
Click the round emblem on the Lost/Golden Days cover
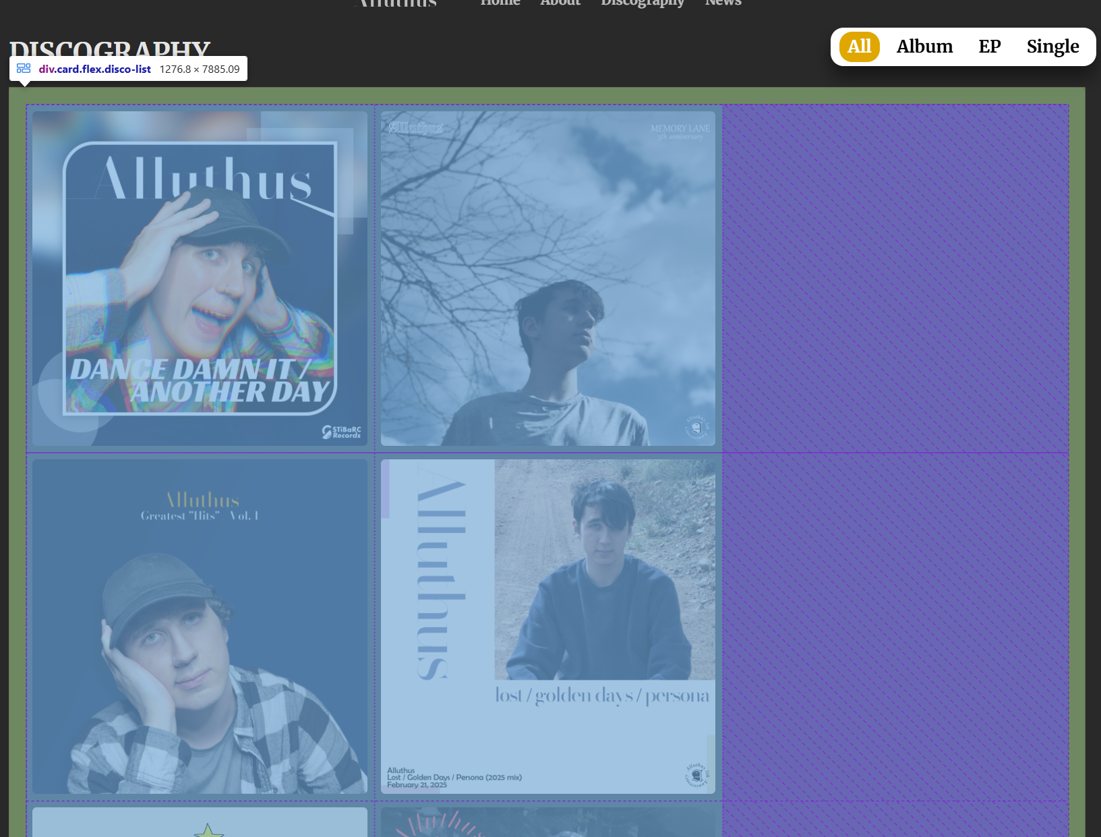click(696, 775)
